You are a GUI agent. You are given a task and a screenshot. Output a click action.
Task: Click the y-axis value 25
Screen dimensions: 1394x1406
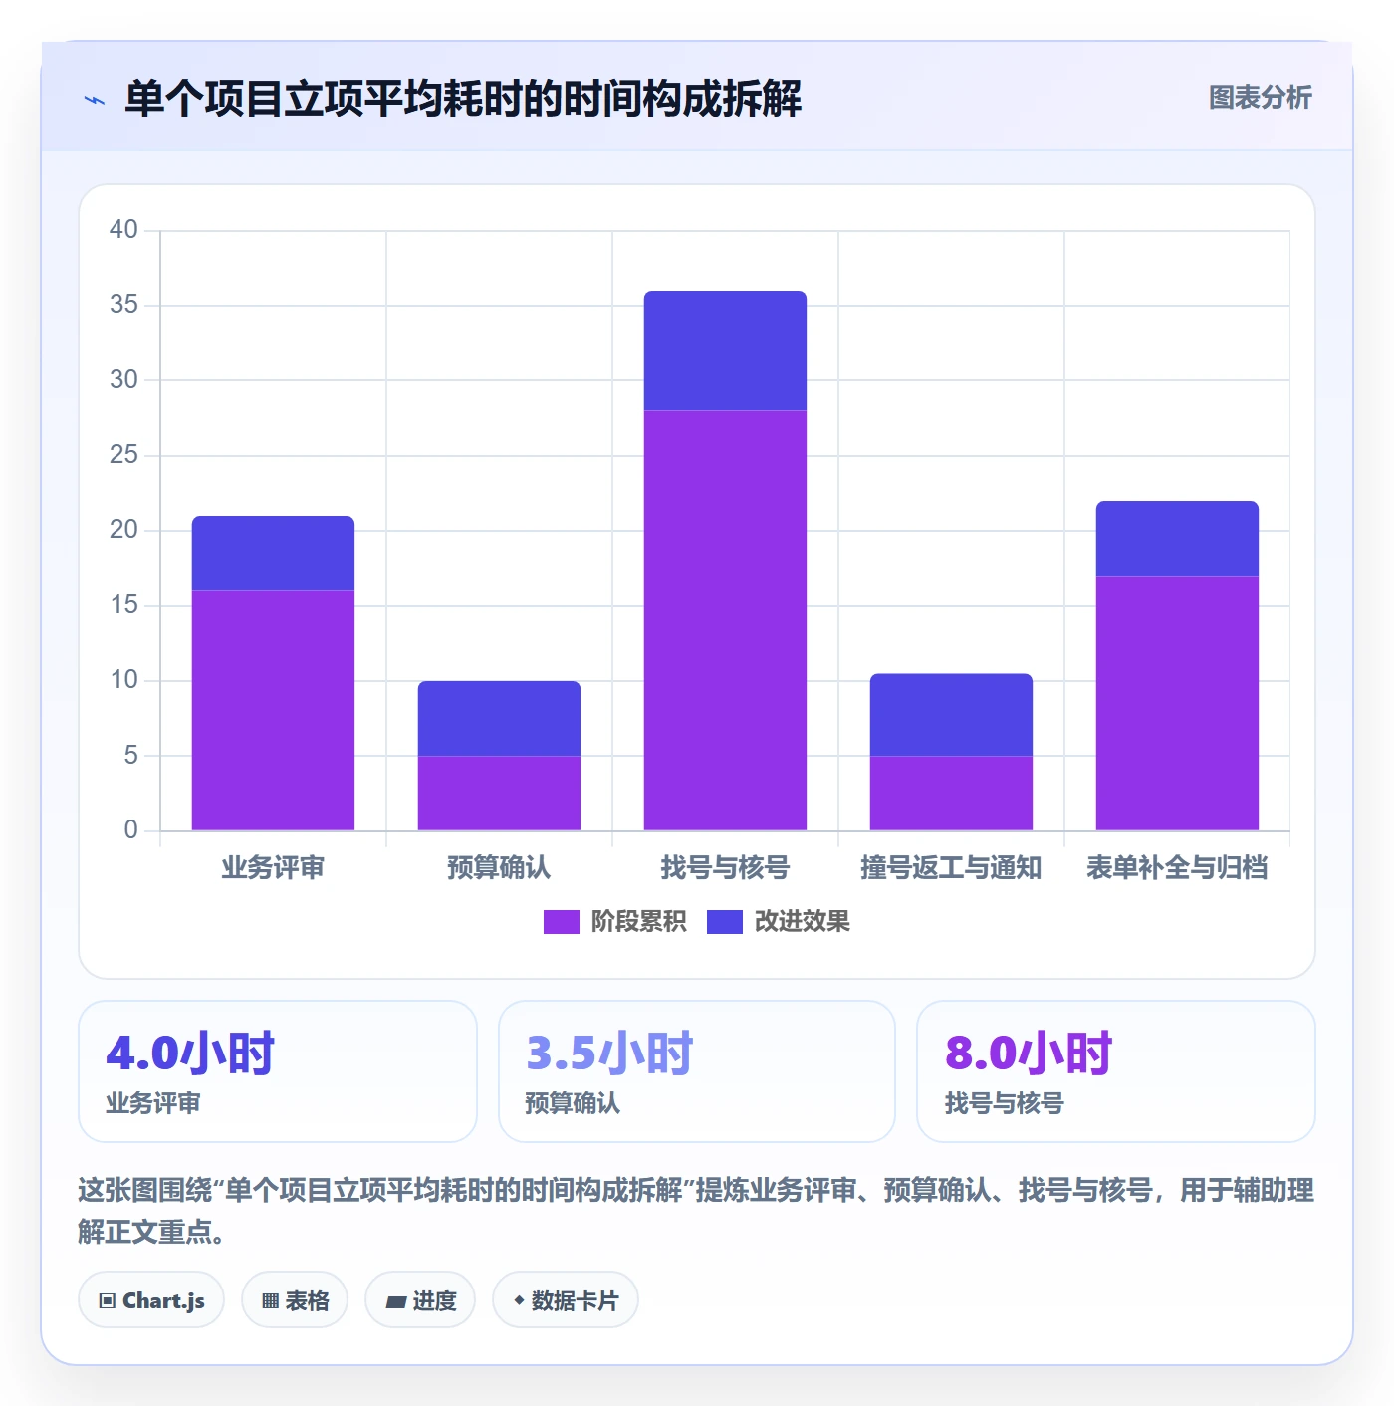pos(123,455)
